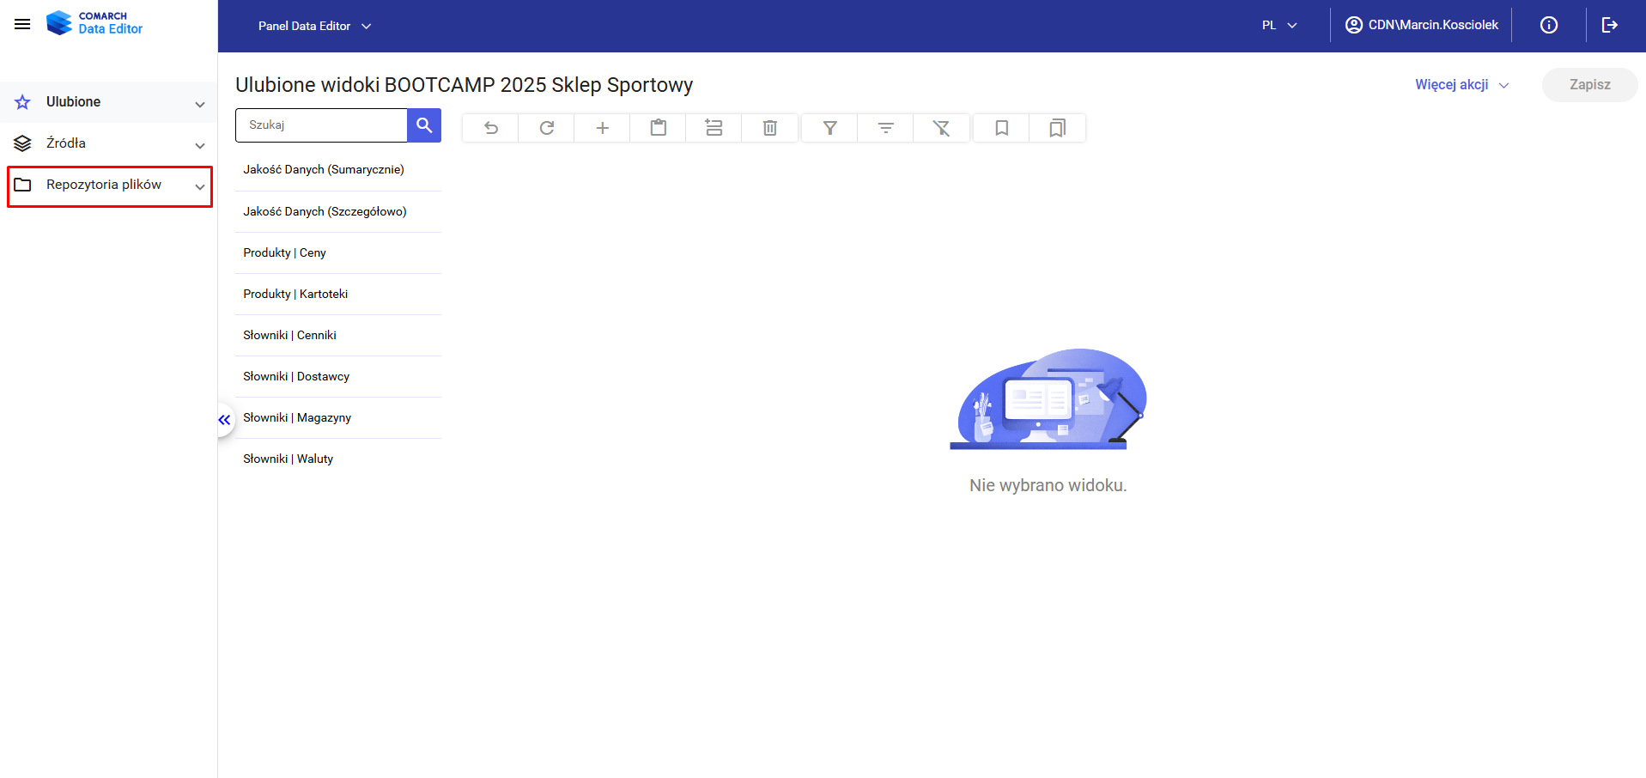Click the refresh icon in toolbar
The width and height of the screenshot is (1646, 778).
(x=547, y=128)
